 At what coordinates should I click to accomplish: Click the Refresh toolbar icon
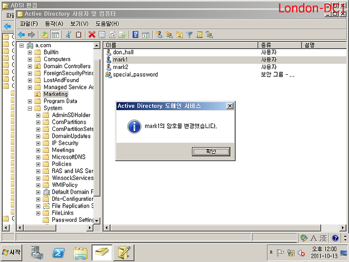pos(112,34)
